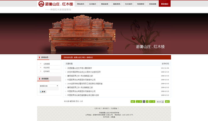Select 行业动态 in the sidebar

[47, 68]
